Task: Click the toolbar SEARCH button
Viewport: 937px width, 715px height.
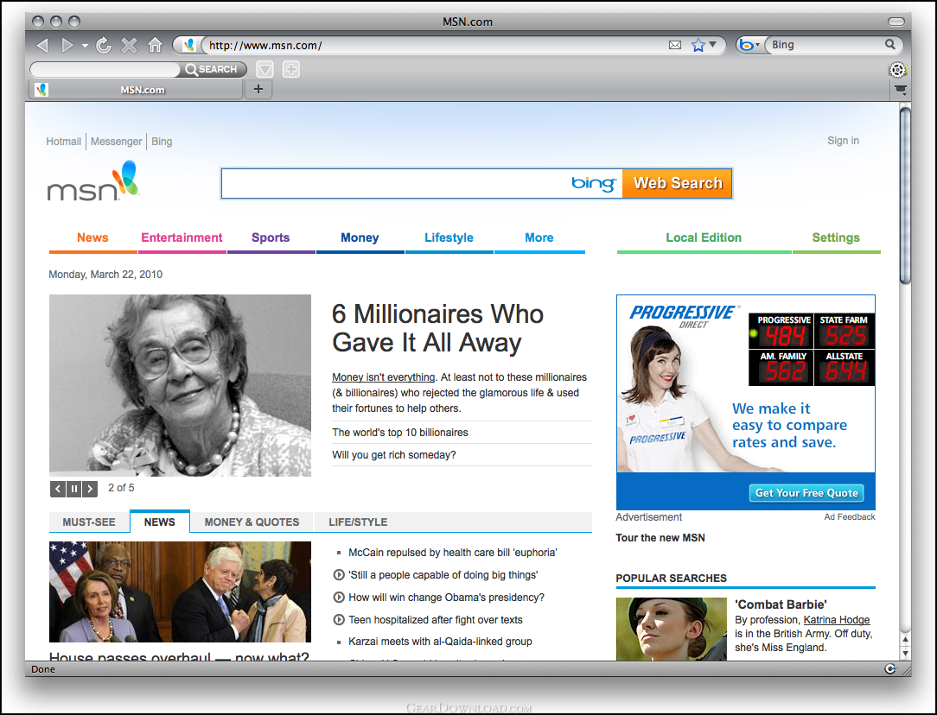Action: [212, 69]
